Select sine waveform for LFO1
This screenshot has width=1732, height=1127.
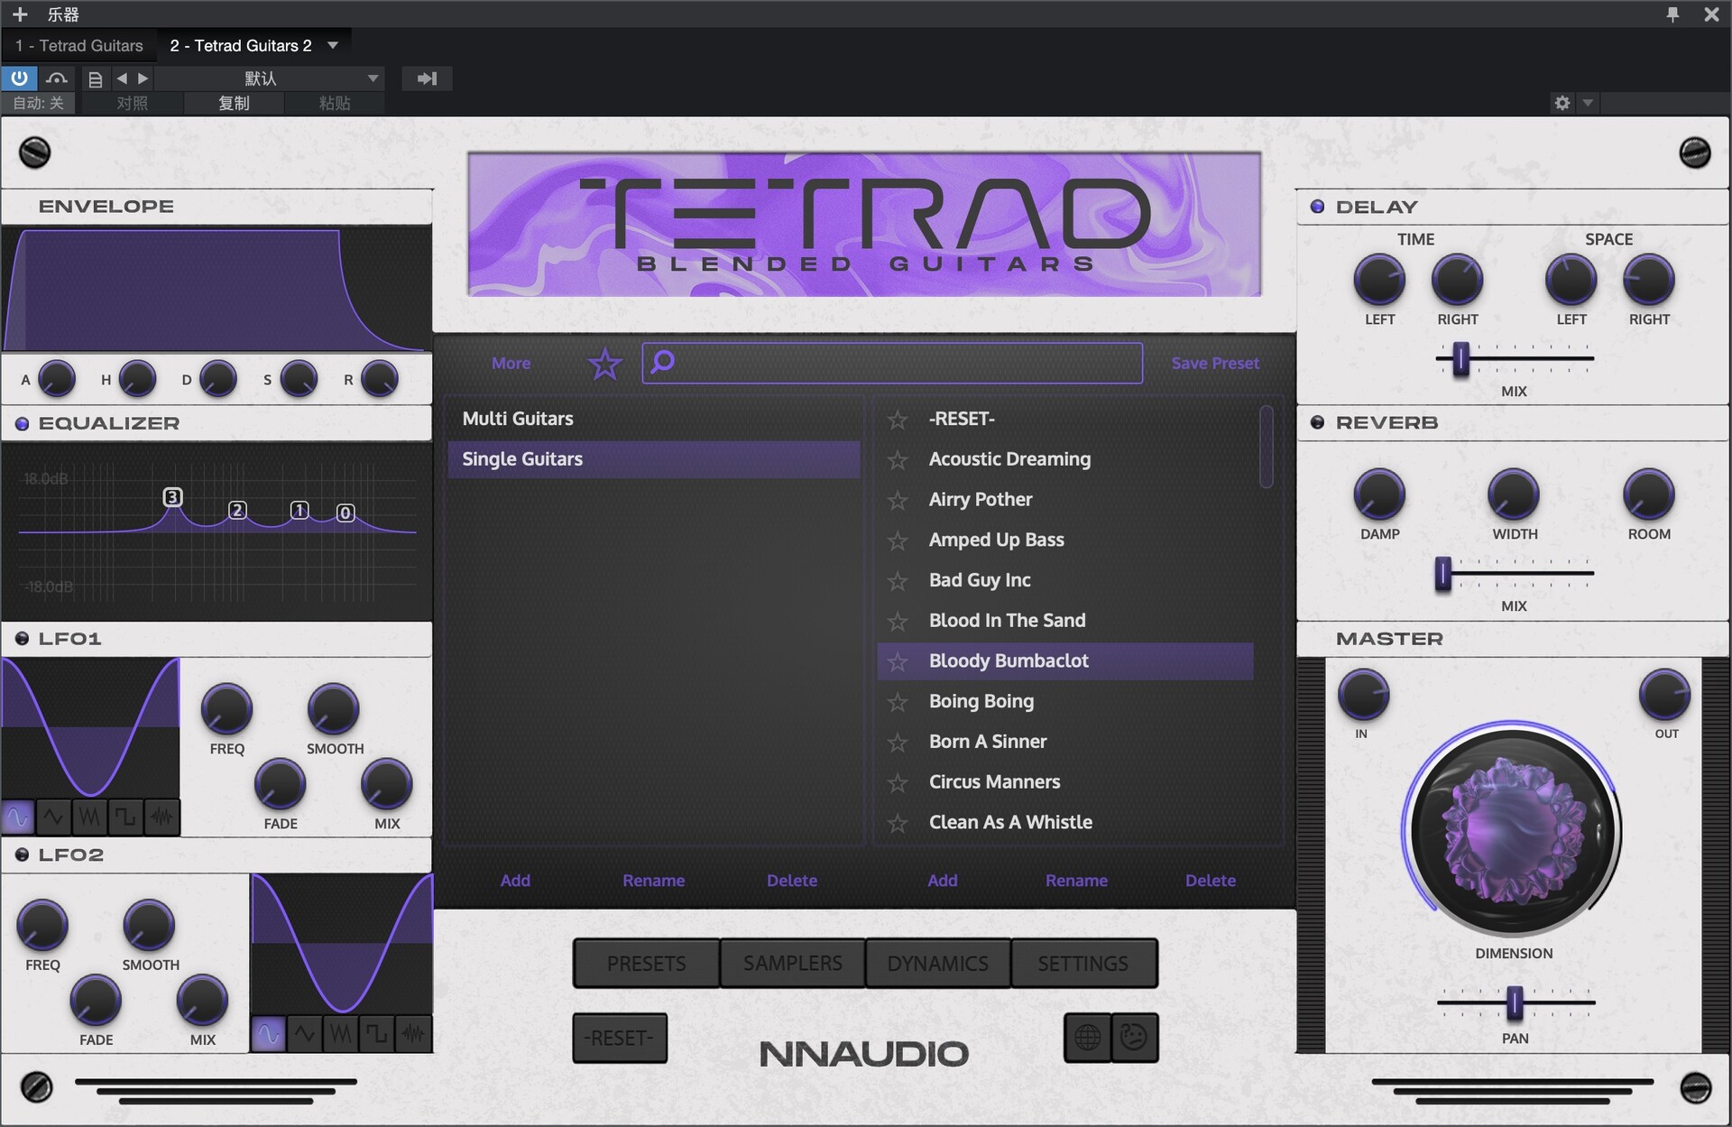pos(18,818)
